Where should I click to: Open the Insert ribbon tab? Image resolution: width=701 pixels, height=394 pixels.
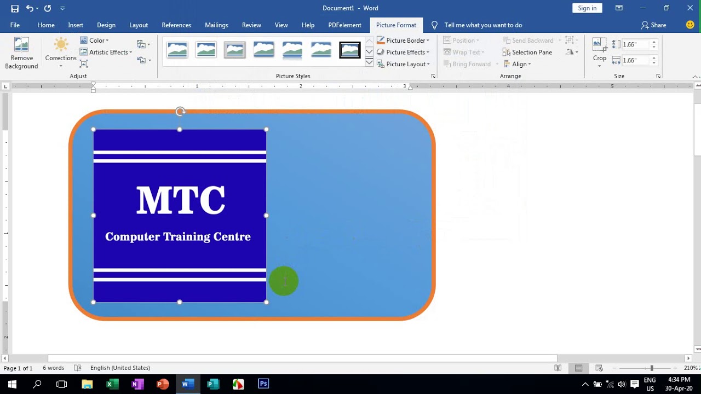pyautogui.click(x=76, y=25)
